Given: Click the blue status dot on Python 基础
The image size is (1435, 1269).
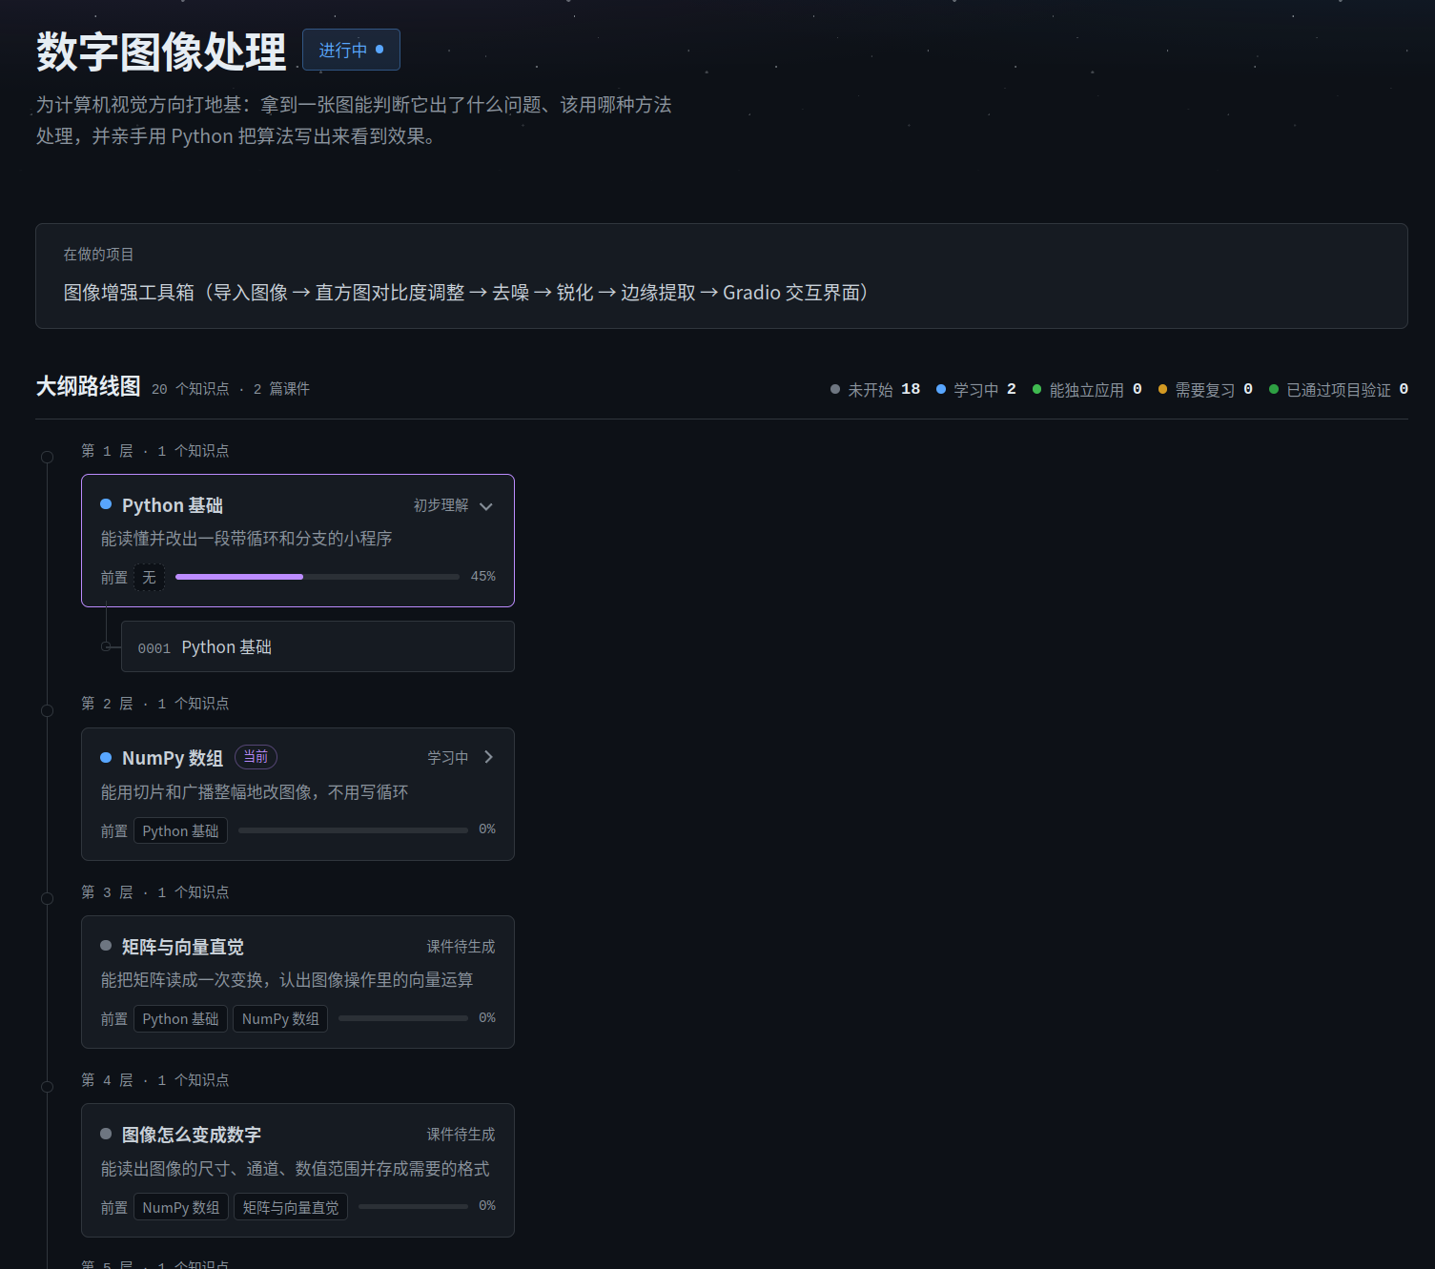Looking at the screenshot, I should tap(106, 504).
